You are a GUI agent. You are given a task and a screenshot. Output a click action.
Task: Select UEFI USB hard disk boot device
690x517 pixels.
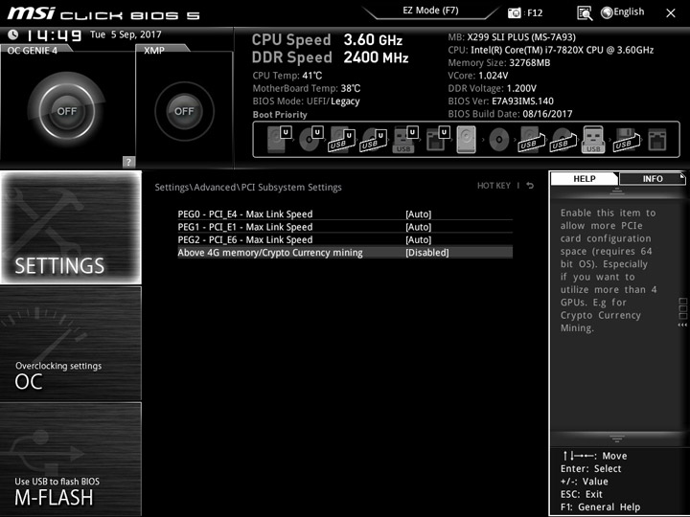341,140
